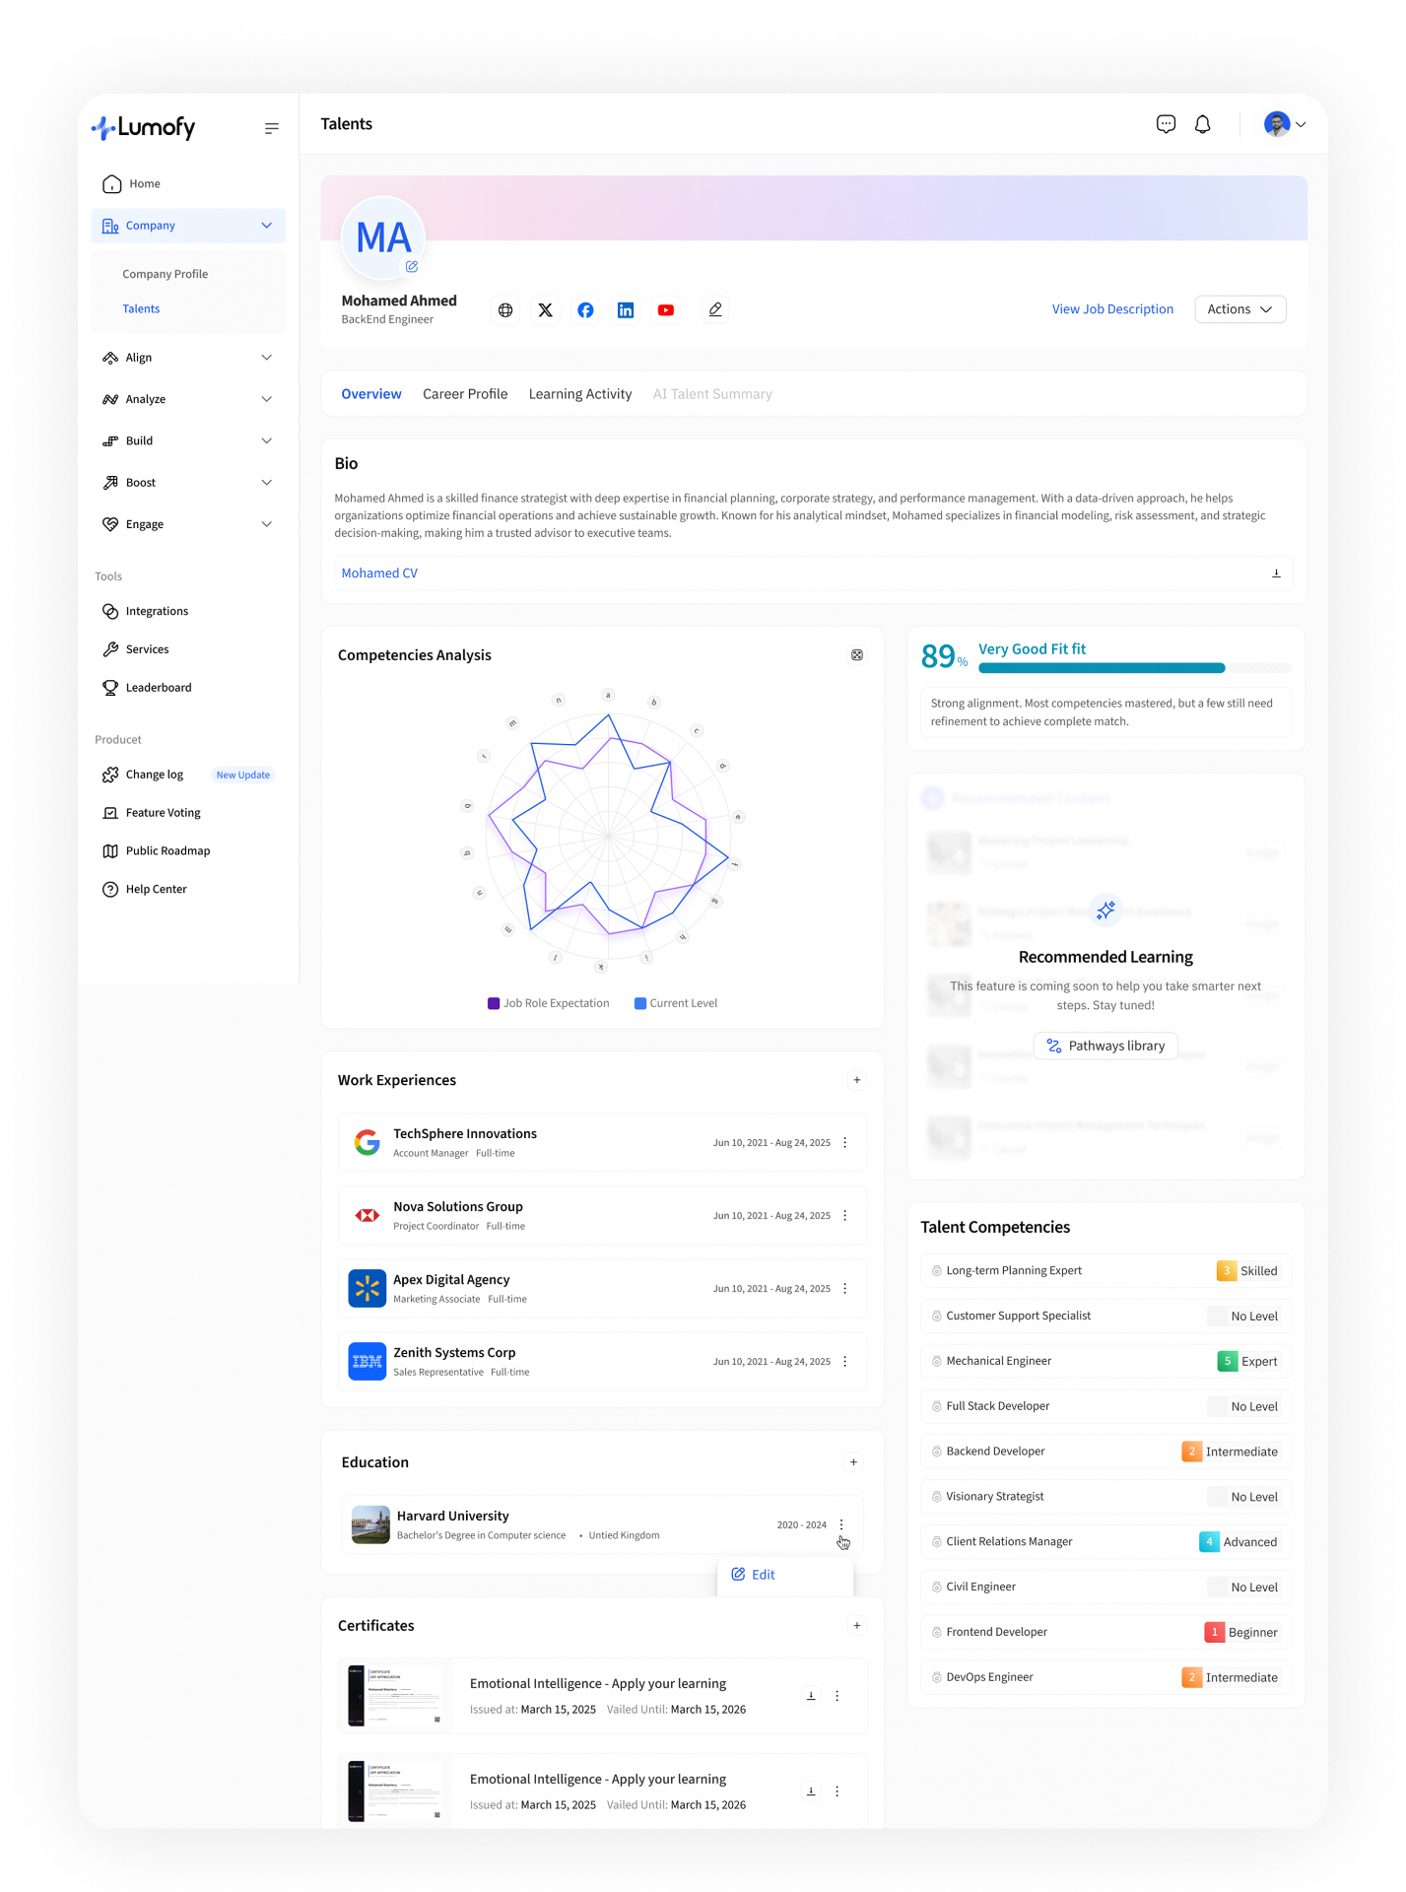Collapse the sidebar with hamburger icon
1406x1892 pixels.
point(272,128)
